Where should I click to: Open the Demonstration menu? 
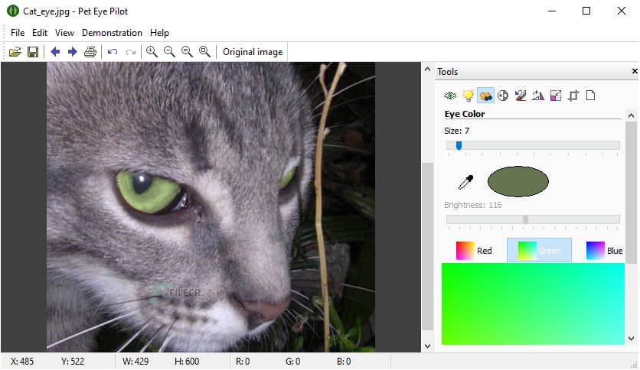112,33
